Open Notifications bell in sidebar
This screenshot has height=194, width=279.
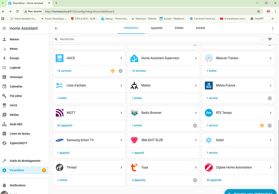coord(4,185)
